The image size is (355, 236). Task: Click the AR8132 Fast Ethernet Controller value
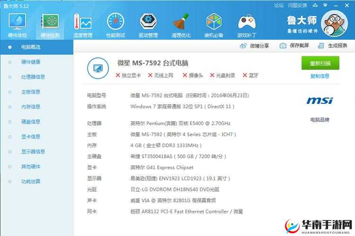pyautogui.click(x=186, y=211)
